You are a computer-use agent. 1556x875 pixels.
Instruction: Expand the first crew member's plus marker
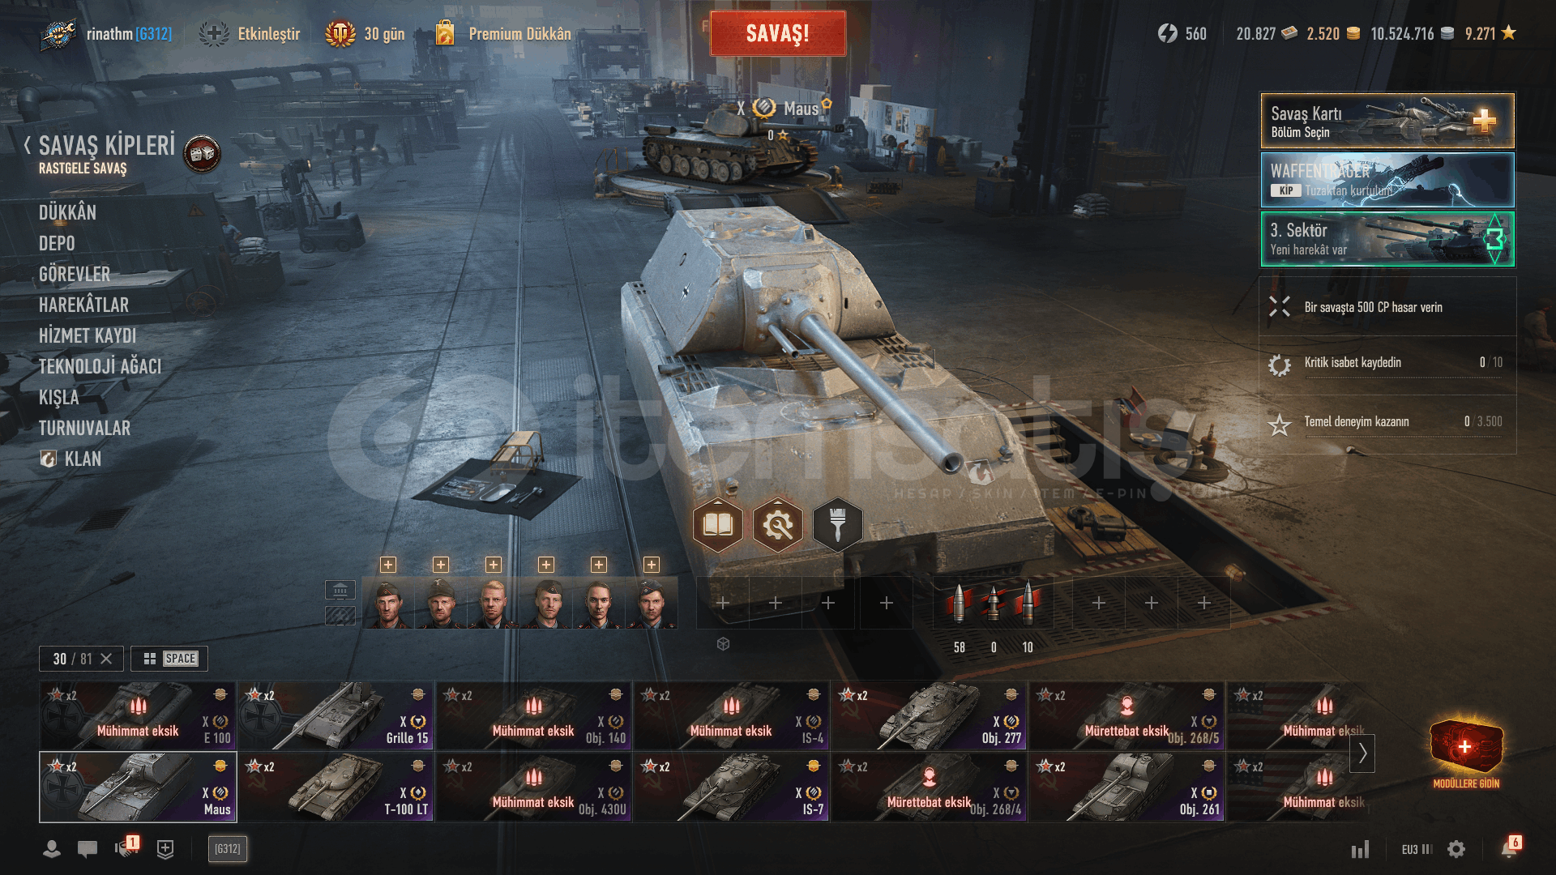pyautogui.click(x=388, y=565)
